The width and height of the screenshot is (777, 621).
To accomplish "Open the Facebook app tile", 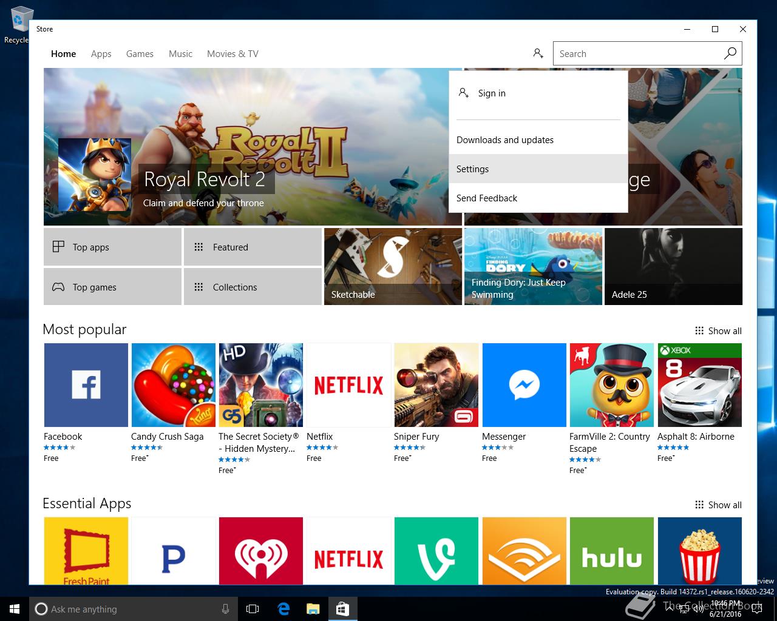I will point(86,385).
